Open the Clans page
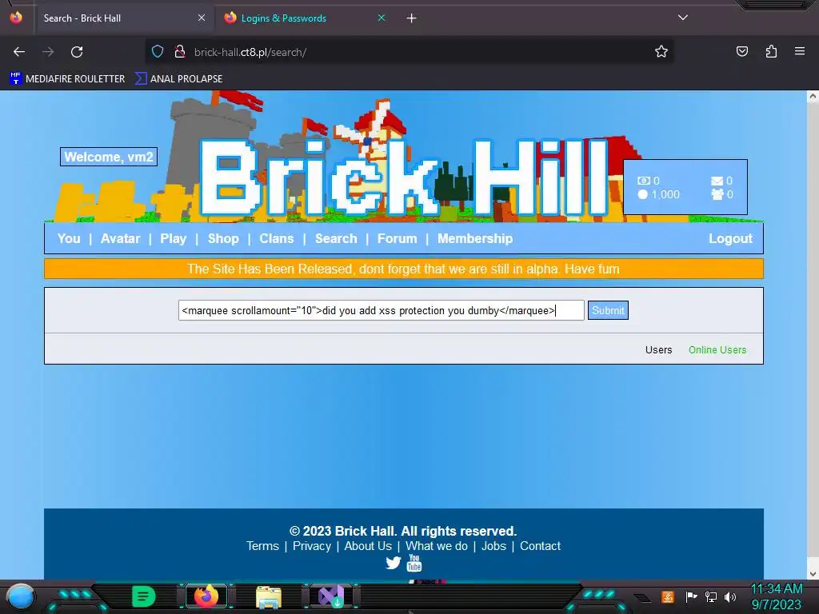 (x=277, y=238)
